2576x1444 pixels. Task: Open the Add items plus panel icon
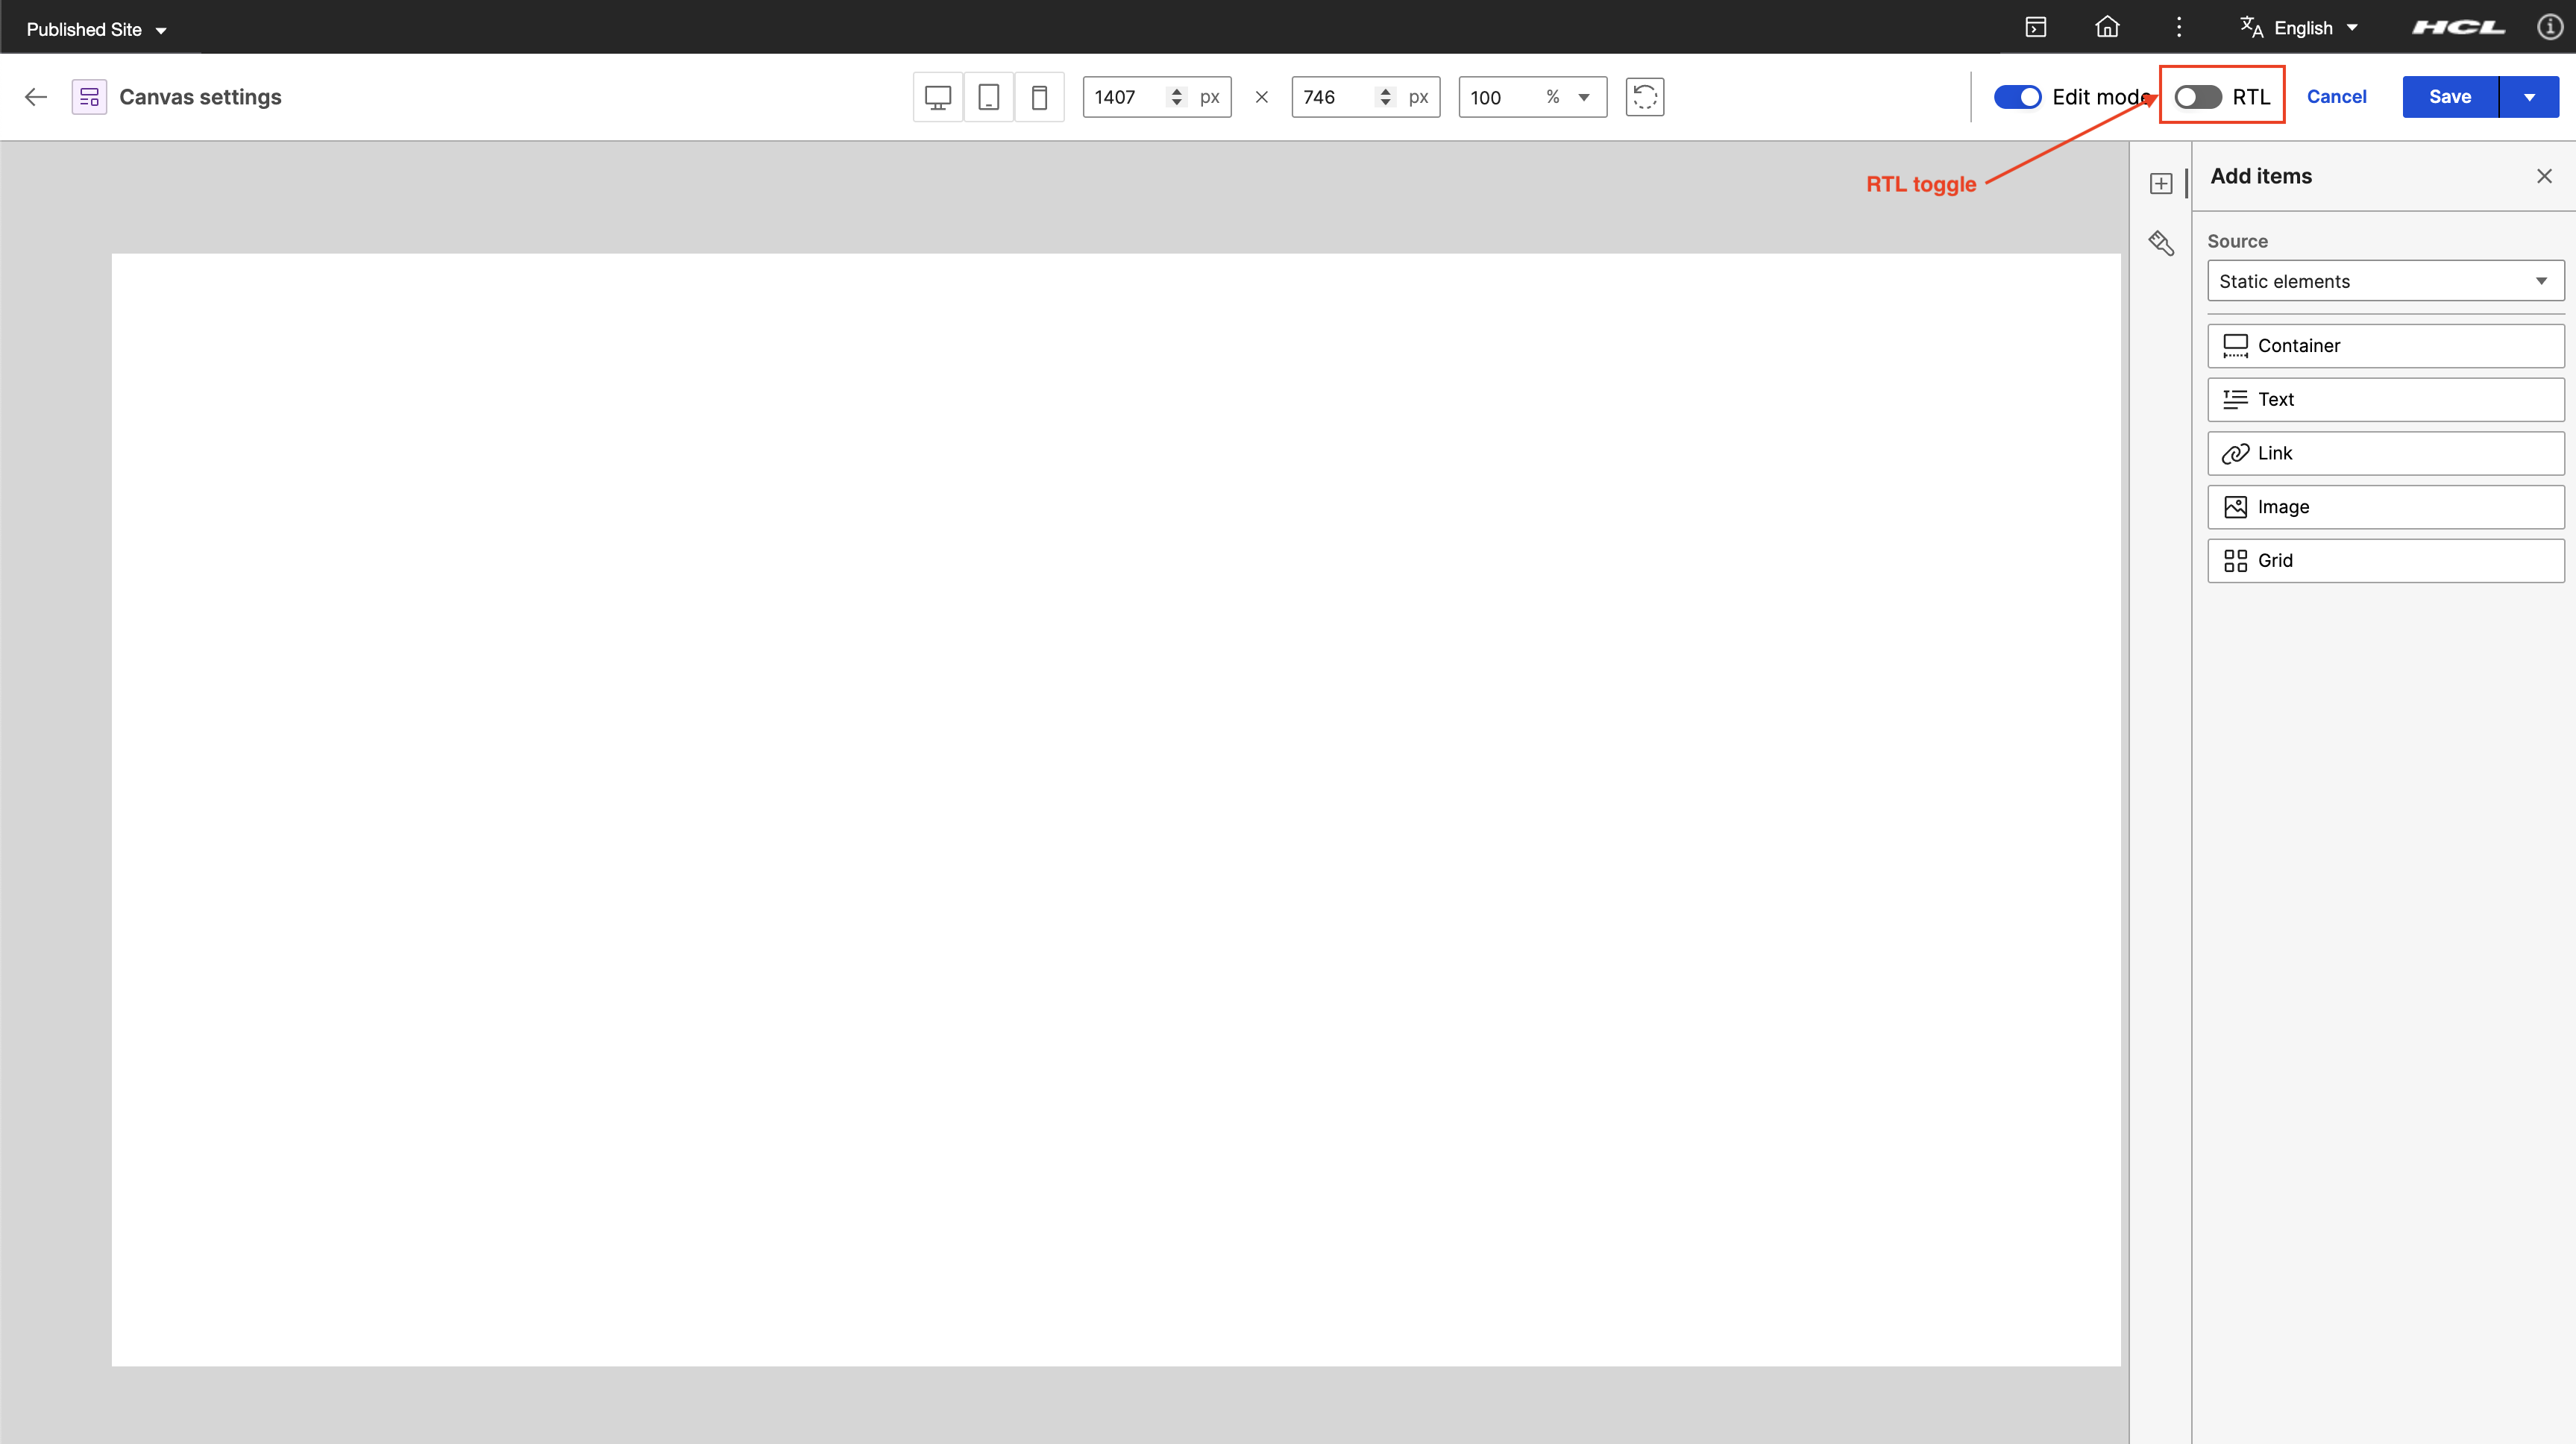pos(2161,184)
